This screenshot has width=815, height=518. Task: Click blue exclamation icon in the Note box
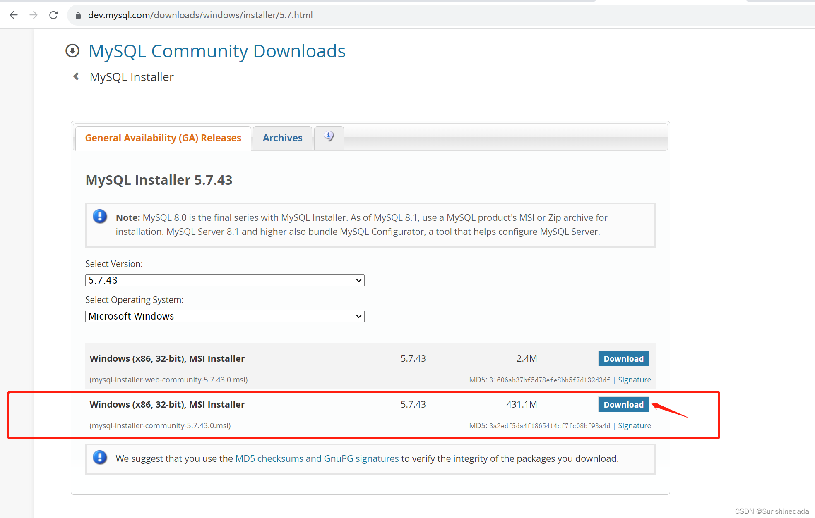(100, 217)
